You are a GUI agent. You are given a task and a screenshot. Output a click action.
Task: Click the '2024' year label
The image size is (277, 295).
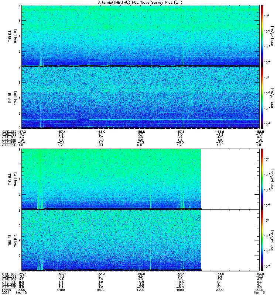(6, 292)
